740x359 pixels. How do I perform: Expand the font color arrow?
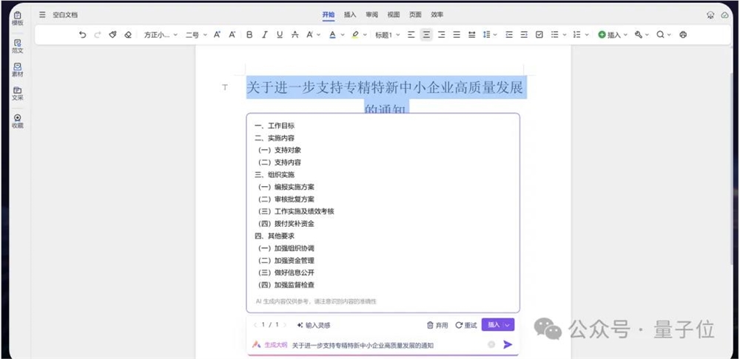pos(343,35)
